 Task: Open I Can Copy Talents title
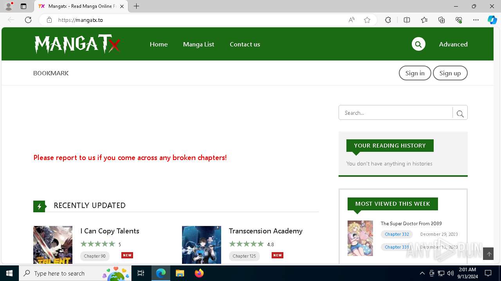(x=110, y=231)
